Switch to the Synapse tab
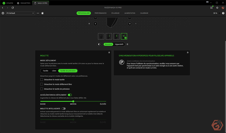This screenshot has height=133, width=226. 8,3
